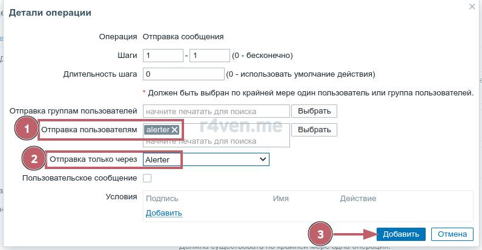The height and width of the screenshot is (250, 482).
Task: Select the alerter user tag
Action: tap(157, 130)
